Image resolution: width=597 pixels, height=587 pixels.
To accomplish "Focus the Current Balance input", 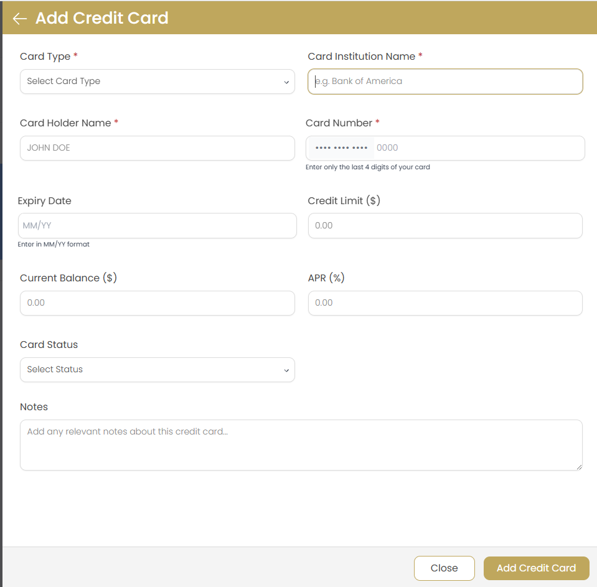I will click(157, 303).
